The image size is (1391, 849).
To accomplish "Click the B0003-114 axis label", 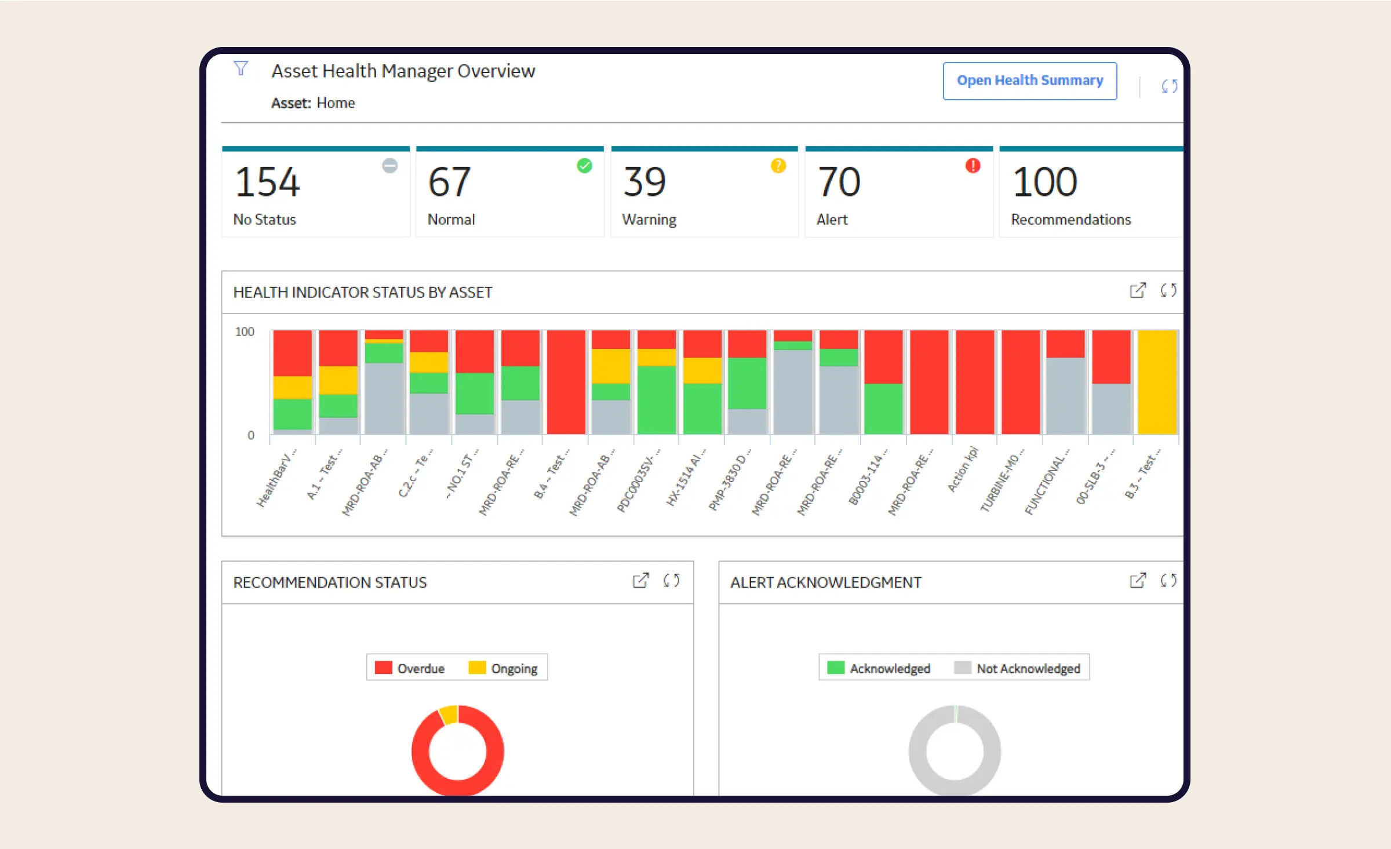I will pos(868,476).
